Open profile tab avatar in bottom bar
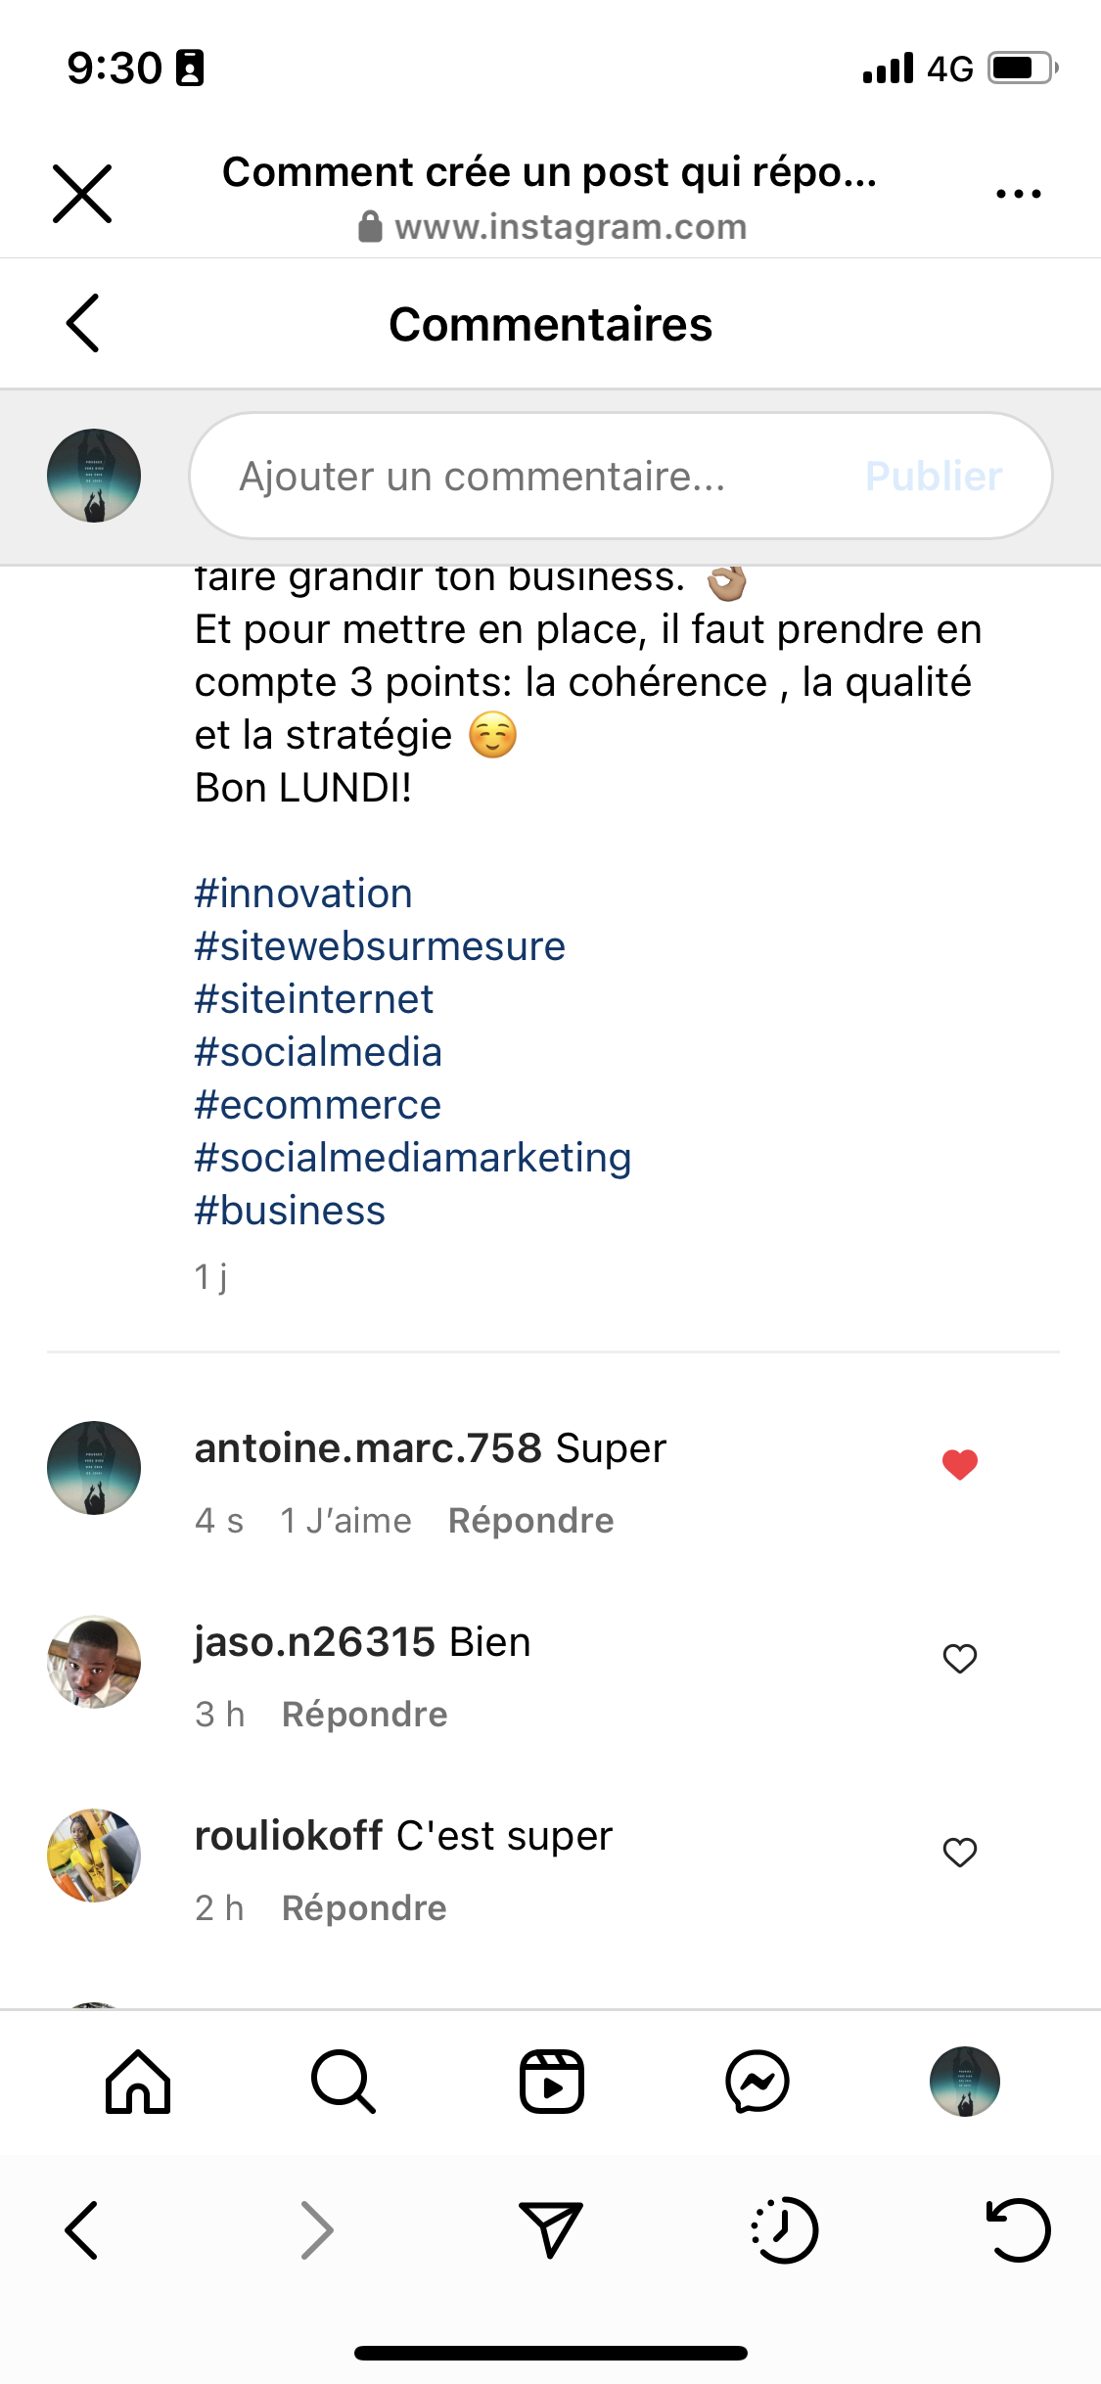 coord(964,2082)
